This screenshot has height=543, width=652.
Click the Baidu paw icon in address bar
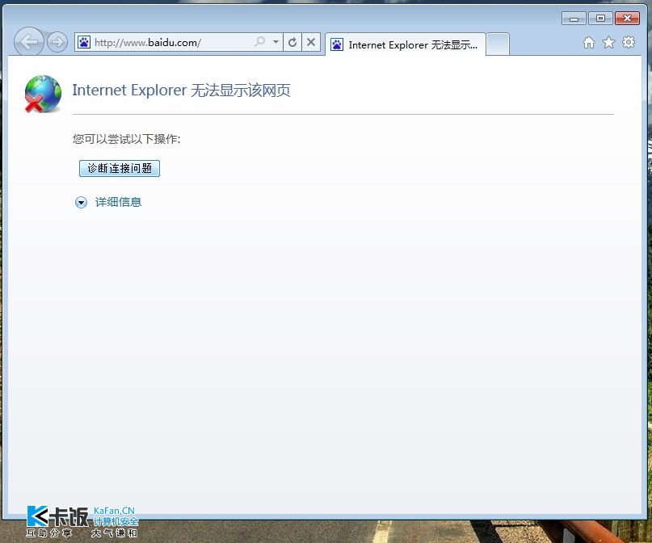tap(84, 42)
